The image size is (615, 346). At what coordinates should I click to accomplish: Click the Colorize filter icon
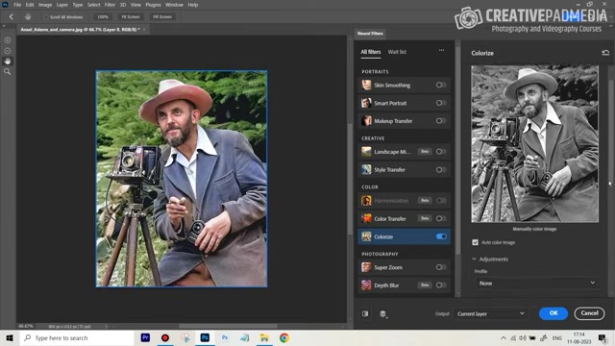366,236
